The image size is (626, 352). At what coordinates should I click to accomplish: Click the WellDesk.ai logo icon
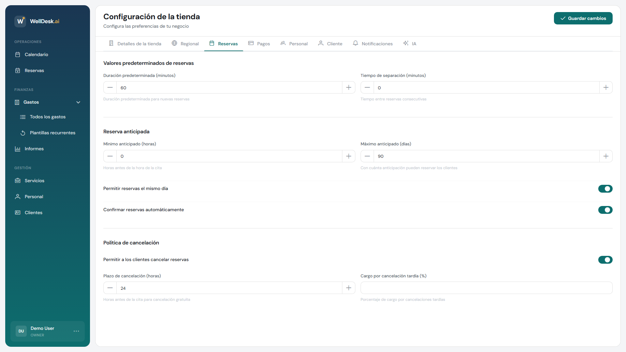pos(20,21)
